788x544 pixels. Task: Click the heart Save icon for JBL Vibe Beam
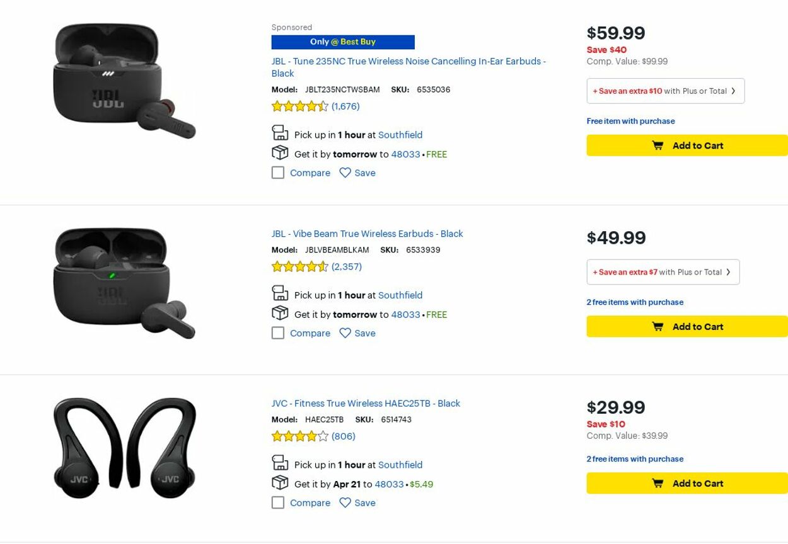click(x=345, y=333)
